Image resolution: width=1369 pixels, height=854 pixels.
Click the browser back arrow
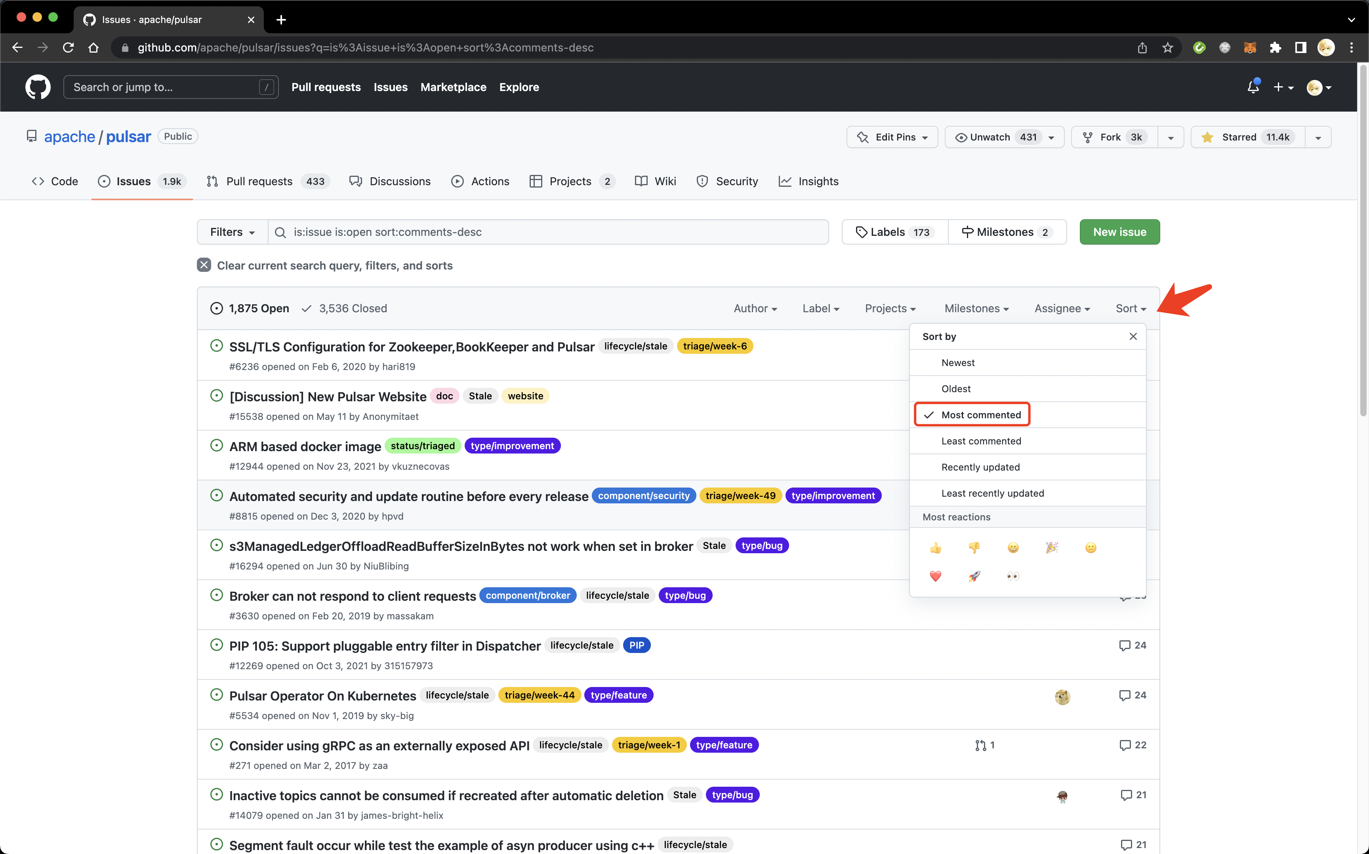pyautogui.click(x=17, y=47)
